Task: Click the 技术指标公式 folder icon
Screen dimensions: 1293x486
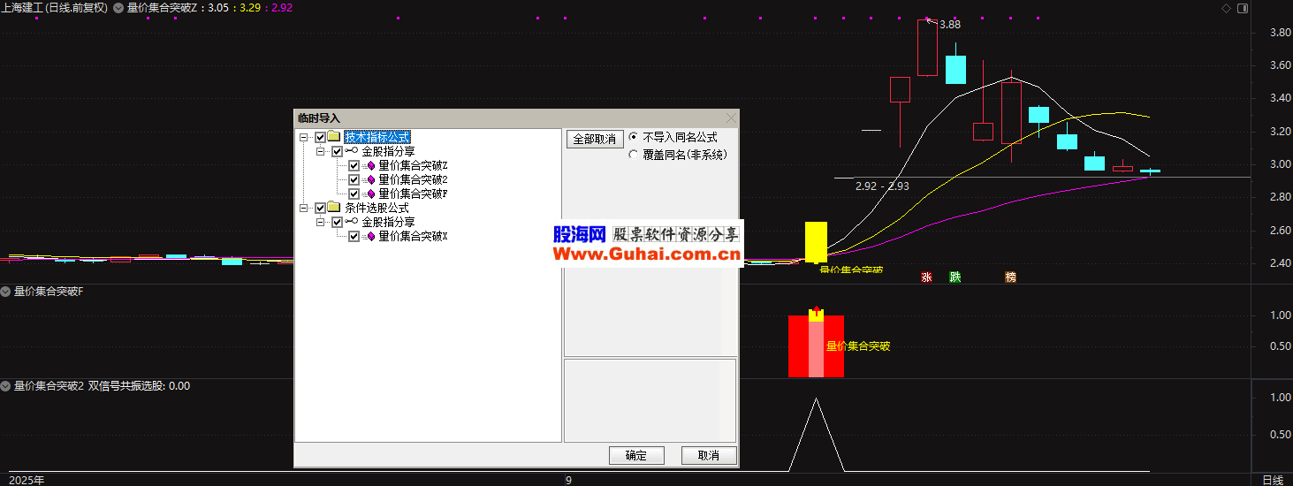Action: pos(334,137)
